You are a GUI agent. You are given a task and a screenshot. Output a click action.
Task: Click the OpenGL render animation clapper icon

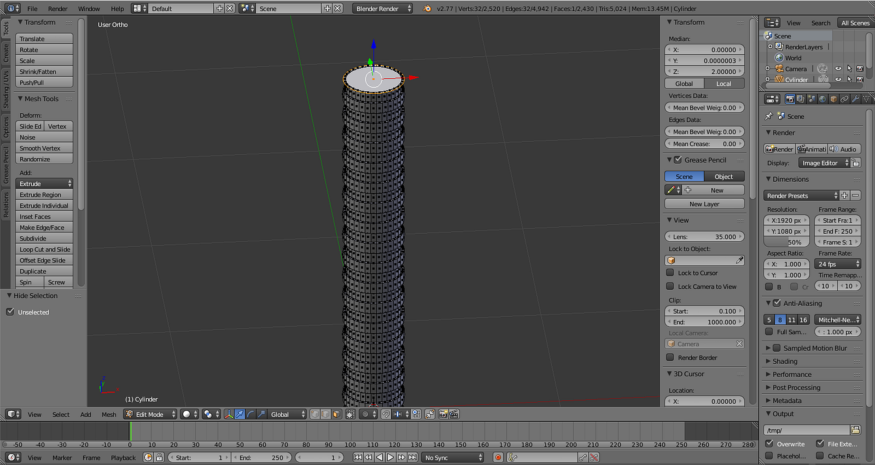(454, 414)
